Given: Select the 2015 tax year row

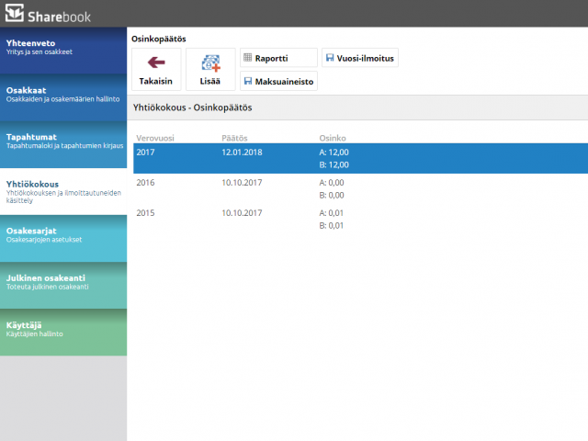Looking at the screenshot, I should point(360,219).
